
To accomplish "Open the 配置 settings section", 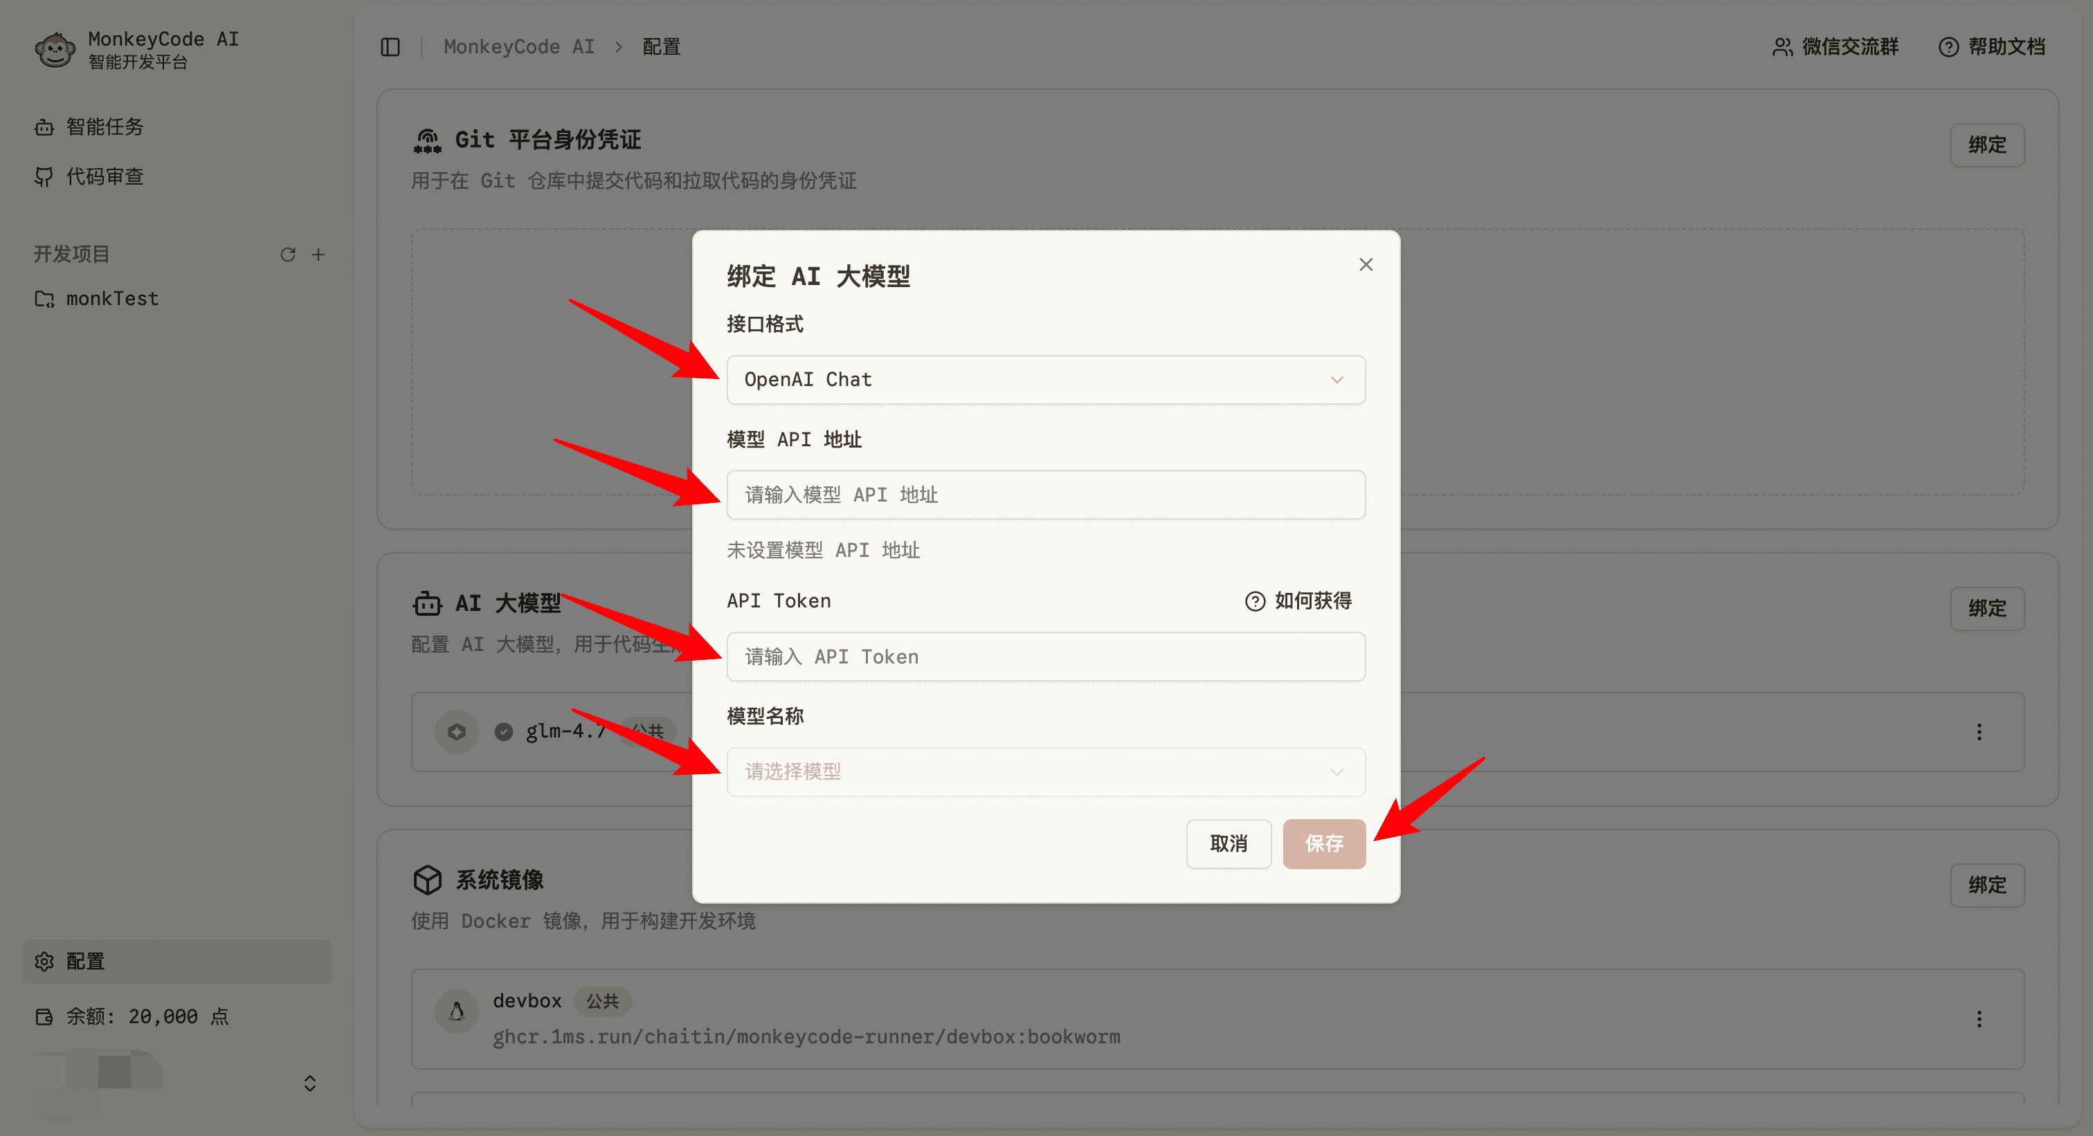I will point(84,962).
